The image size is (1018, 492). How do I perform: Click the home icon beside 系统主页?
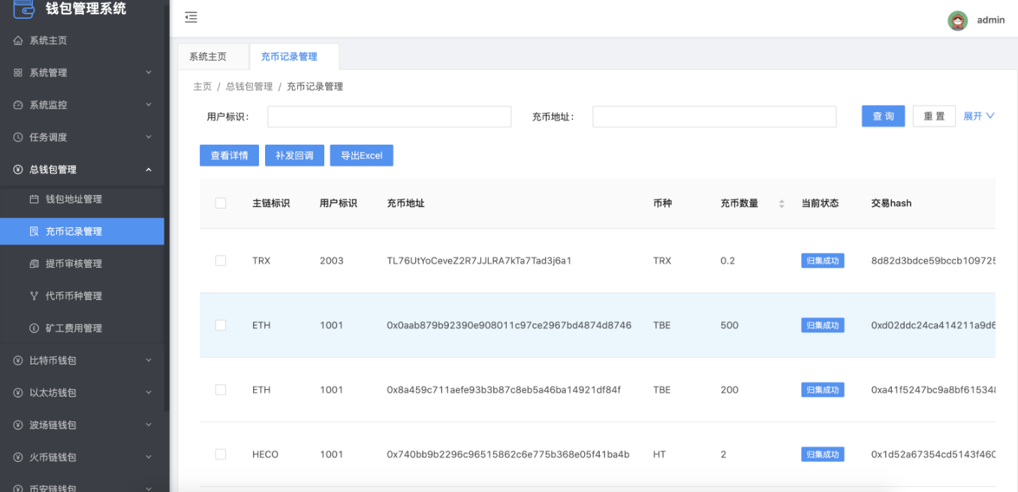[18, 40]
